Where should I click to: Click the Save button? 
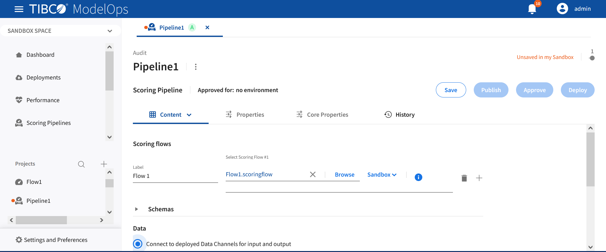pos(450,90)
